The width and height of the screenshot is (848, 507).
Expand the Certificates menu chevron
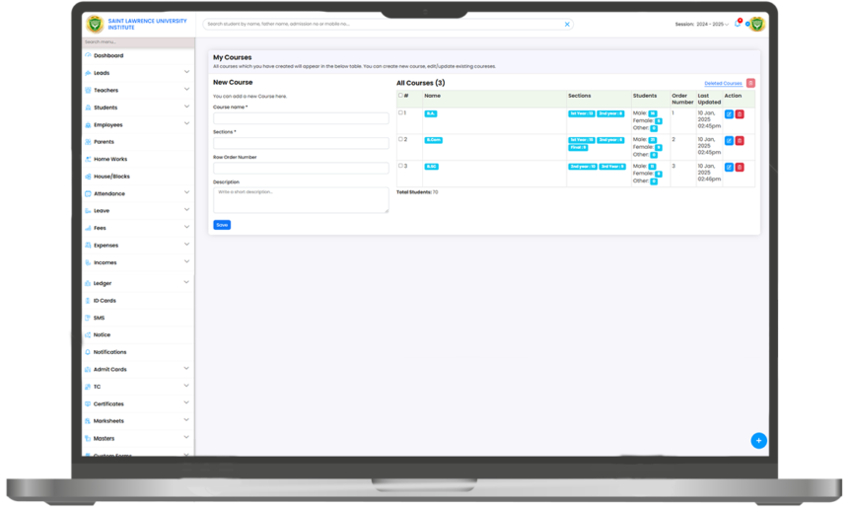click(x=186, y=402)
